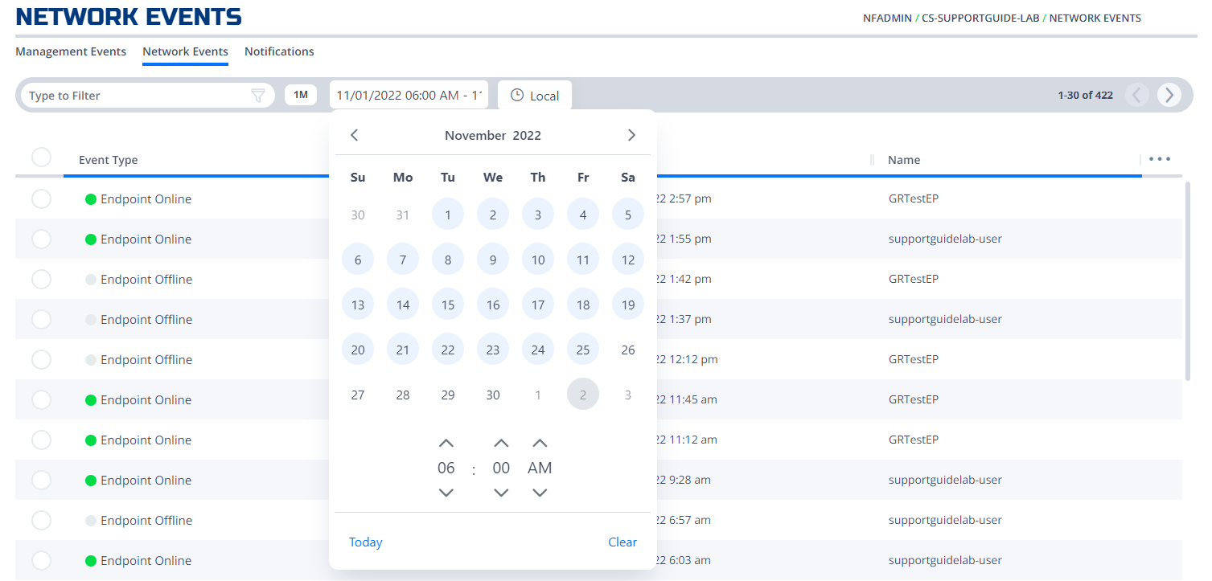Sort by Event Type column header
The height and width of the screenshot is (581, 1212).
[109, 160]
